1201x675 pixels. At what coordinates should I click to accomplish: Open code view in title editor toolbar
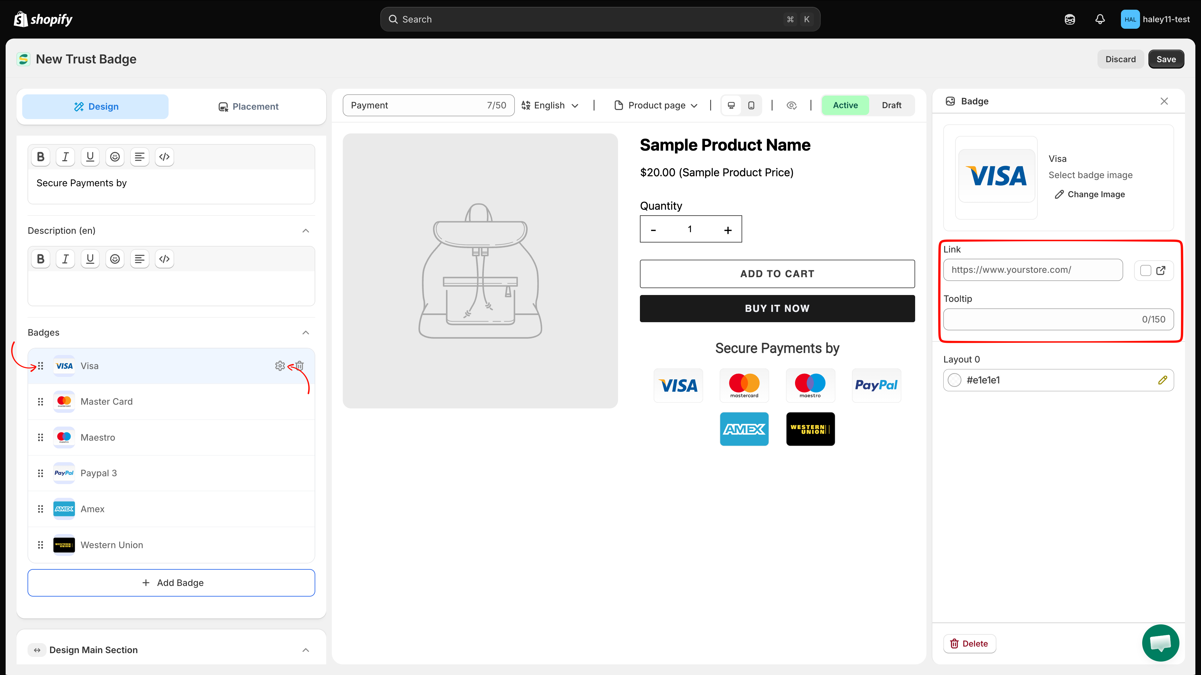[164, 157]
